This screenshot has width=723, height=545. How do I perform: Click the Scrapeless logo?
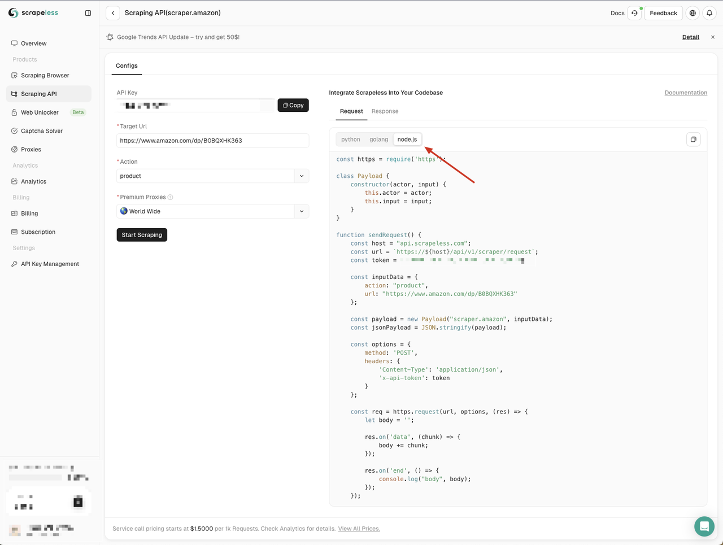point(33,13)
